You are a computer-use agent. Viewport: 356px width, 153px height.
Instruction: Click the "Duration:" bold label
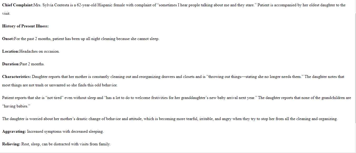[x=11, y=64]
